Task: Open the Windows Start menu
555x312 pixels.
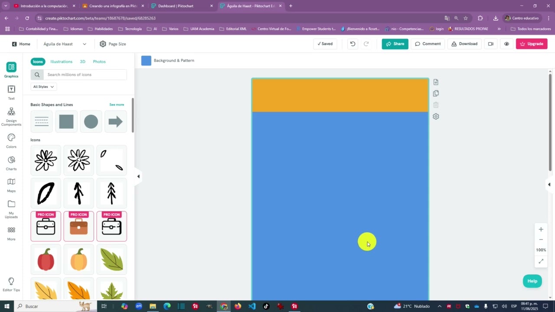Action: pyautogui.click(x=7, y=306)
